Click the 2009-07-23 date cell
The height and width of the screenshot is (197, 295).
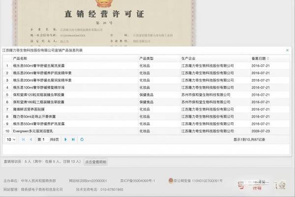tap(261, 131)
